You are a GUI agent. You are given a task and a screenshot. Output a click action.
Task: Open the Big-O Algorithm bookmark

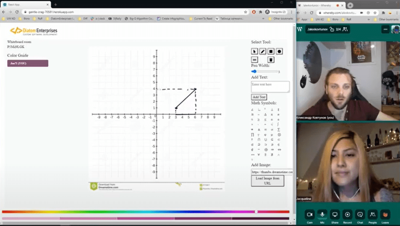[139, 18]
